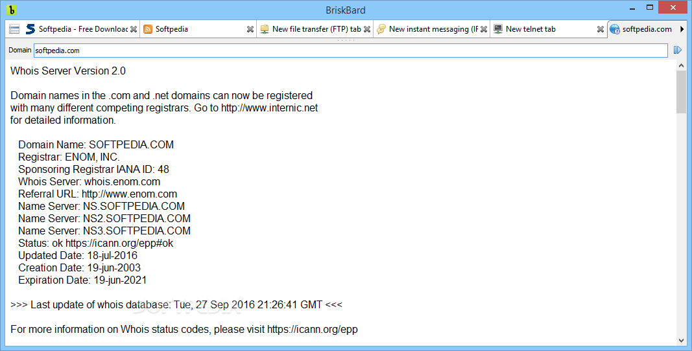
Task: Click the 'Domain' label beside the input
Action: (20, 51)
